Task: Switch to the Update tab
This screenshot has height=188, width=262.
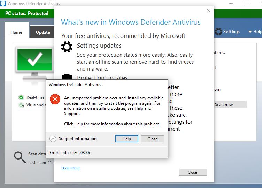Action: [x=43, y=32]
